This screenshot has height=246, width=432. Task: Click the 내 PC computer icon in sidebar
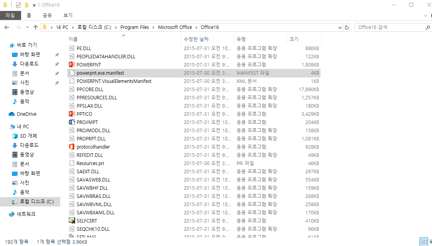[12, 127]
